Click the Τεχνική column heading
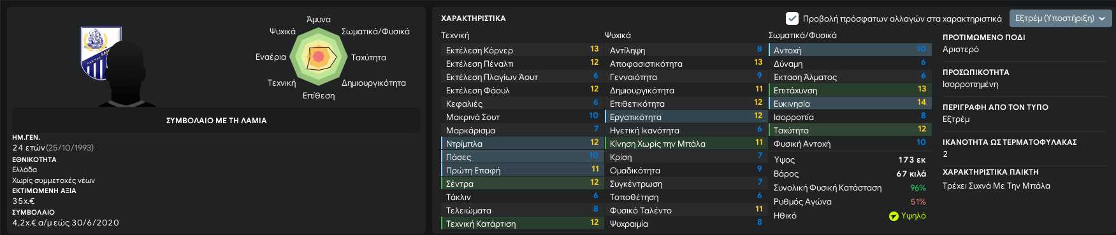 point(455,36)
